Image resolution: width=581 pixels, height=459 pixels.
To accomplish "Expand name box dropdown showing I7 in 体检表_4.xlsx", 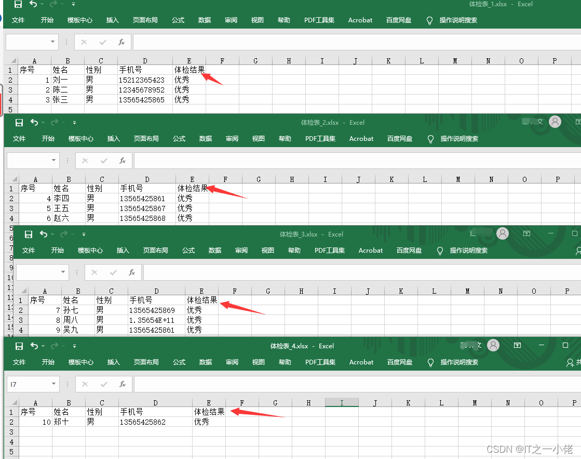I will tap(53, 384).
